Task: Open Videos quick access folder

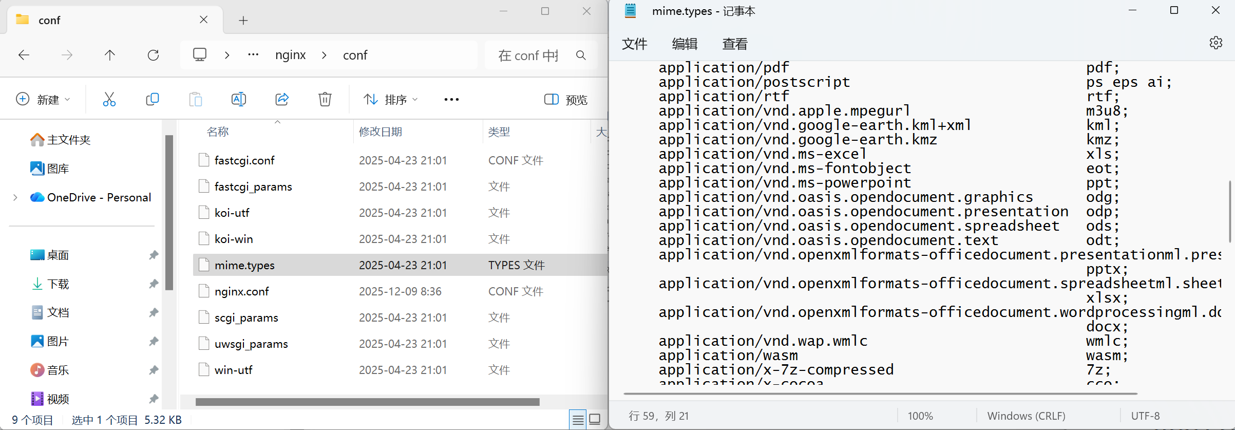Action: [49, 399]
